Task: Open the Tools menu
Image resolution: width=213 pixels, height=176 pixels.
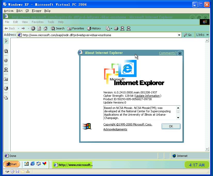Action: 51,22
